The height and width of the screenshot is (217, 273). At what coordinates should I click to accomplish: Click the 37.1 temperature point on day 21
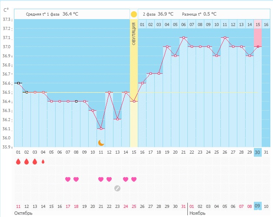183,37
